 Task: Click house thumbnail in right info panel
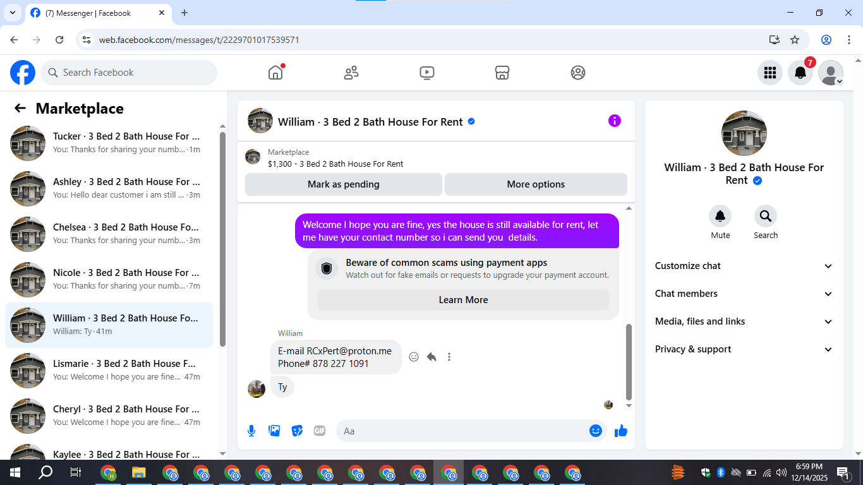(x=744, y=133)
